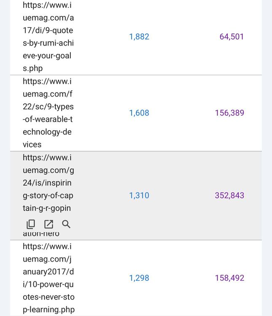Click the 352,843 impressions number
Viewport: 272px width, 316px height.
(x=229, y=195)
